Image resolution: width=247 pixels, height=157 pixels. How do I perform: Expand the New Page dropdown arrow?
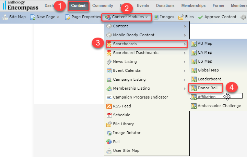click(x=58, y=17)
